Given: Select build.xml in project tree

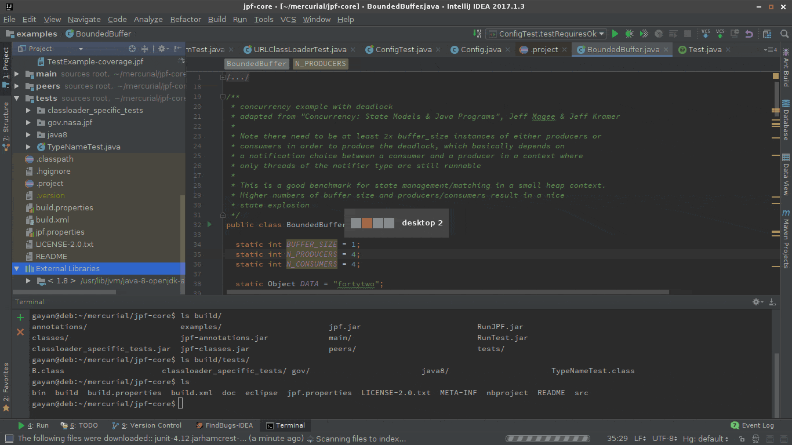Looking at the screenshot, I should click(53, 220).
